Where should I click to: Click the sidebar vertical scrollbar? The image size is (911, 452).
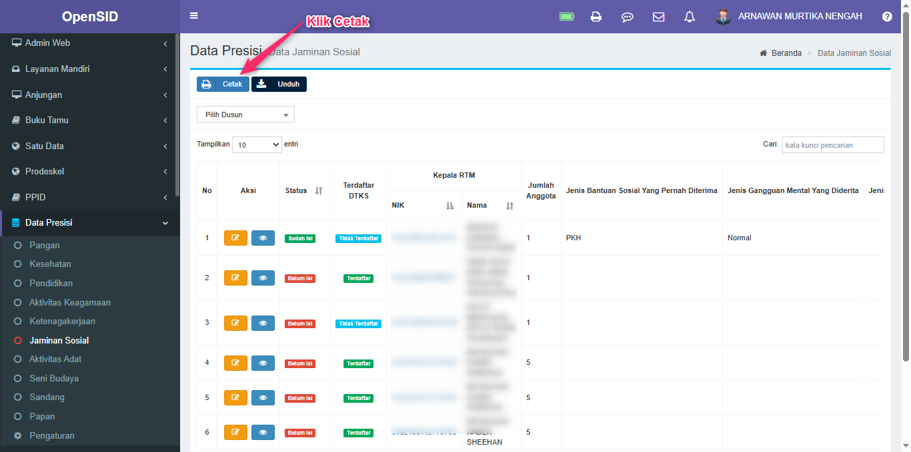177,113
